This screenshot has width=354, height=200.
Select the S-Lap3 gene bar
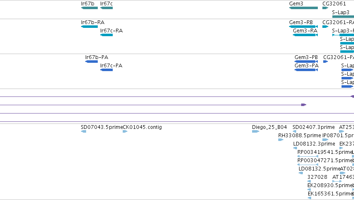coord(343,17)
